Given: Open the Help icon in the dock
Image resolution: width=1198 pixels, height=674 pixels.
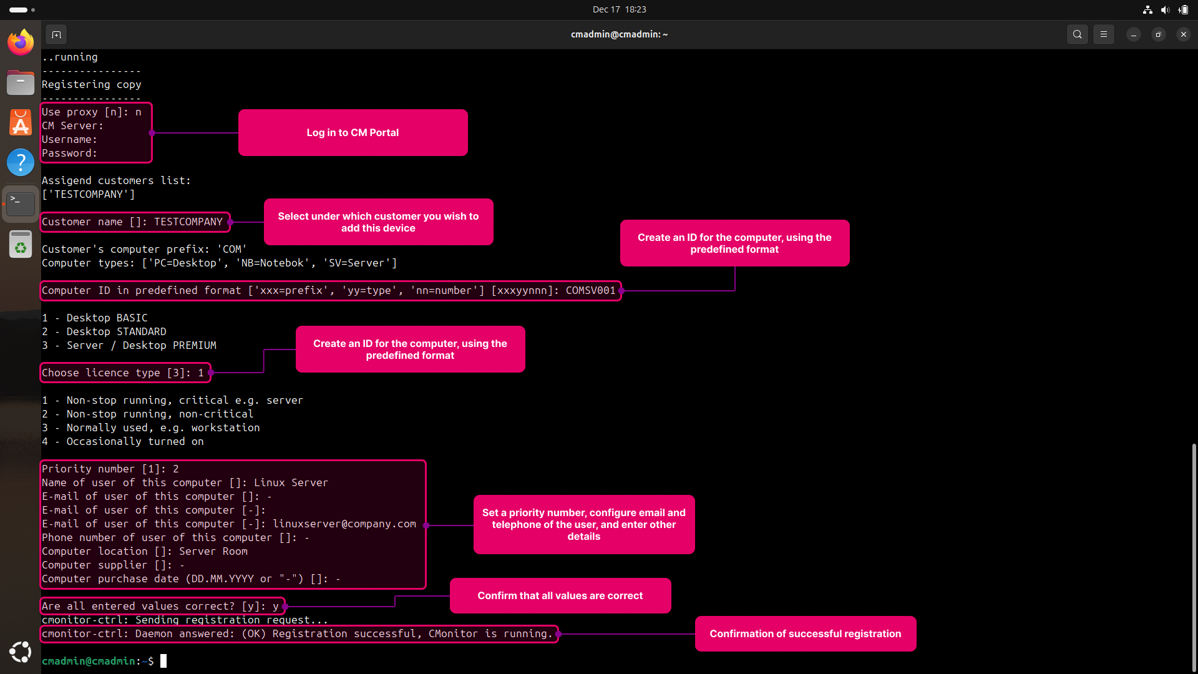Looking at the screenshot, I should click(21, 162).
